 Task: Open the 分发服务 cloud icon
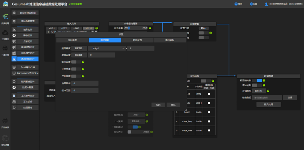(x=5, y=33)
